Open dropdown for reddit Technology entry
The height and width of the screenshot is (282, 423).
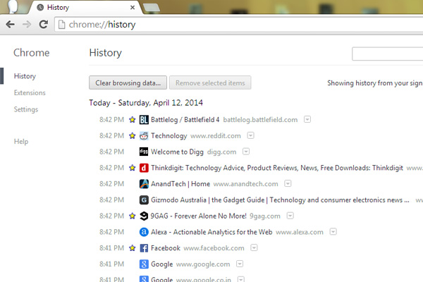(x=250, y=135)
